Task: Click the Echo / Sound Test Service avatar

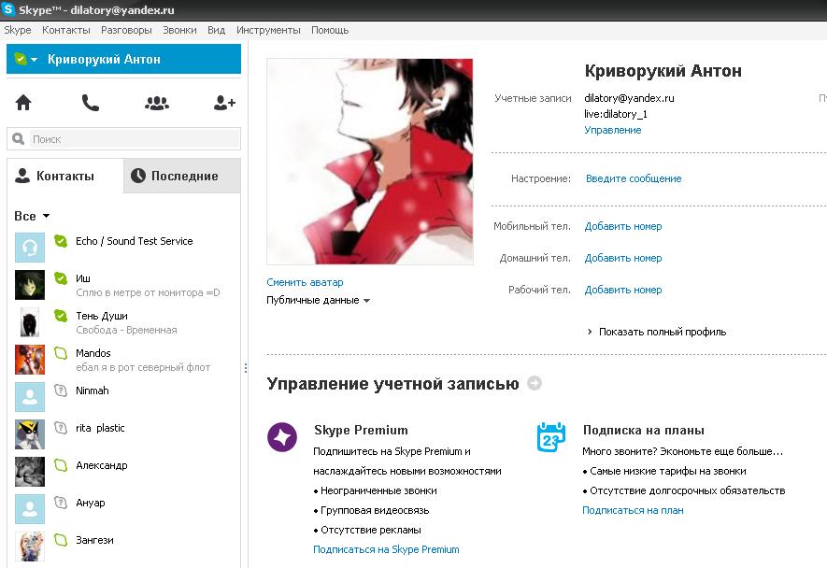Action: pos(30,248)
